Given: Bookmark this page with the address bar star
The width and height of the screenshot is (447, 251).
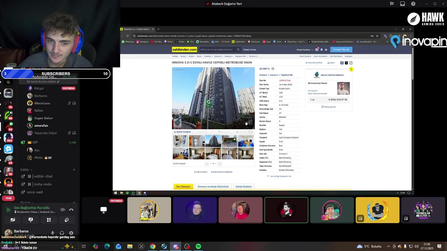Looking at the screenshot, I should (377, 36).
